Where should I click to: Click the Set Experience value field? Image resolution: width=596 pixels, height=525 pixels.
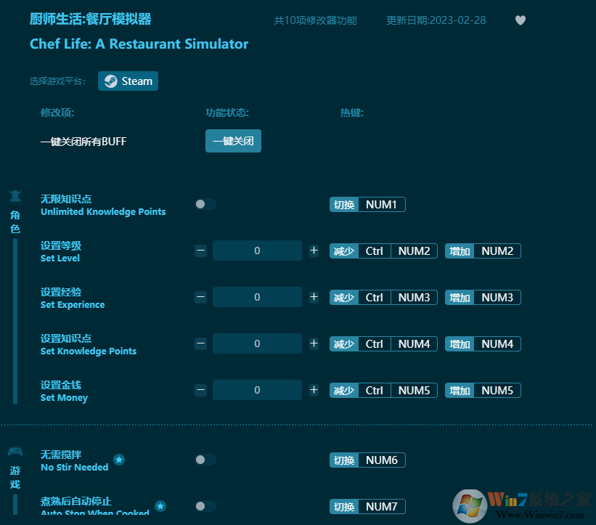tap(257, 297)
